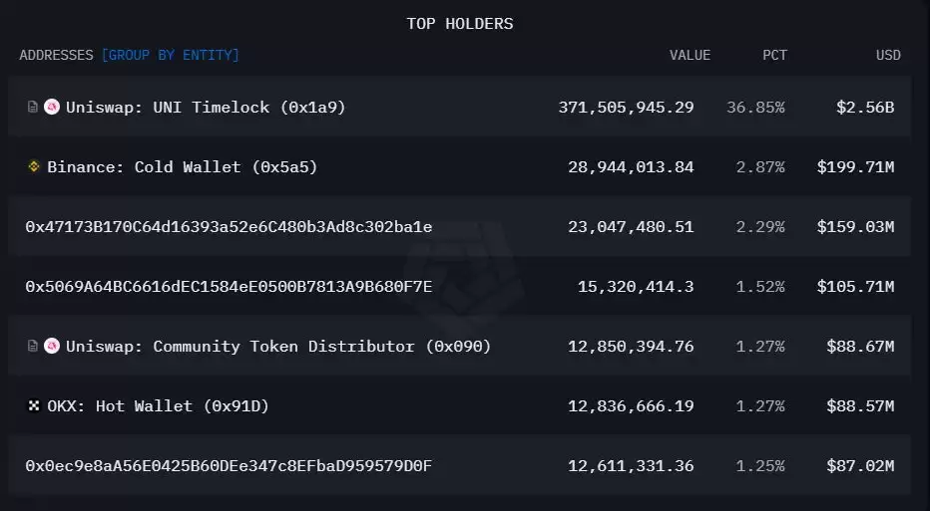The height and width of the screenshot is (511, 930).
Task: Open Uniswap: UNI Timelock (0x1a9) address
Action: tap(206, 108)
